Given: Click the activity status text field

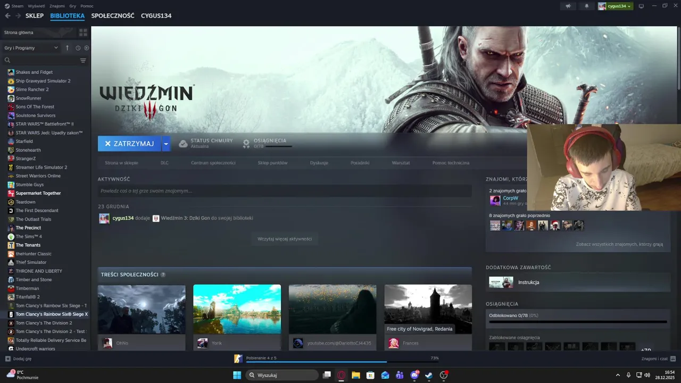Looking at the screenshot, I should pyautogui.click(x=285, y=190).
